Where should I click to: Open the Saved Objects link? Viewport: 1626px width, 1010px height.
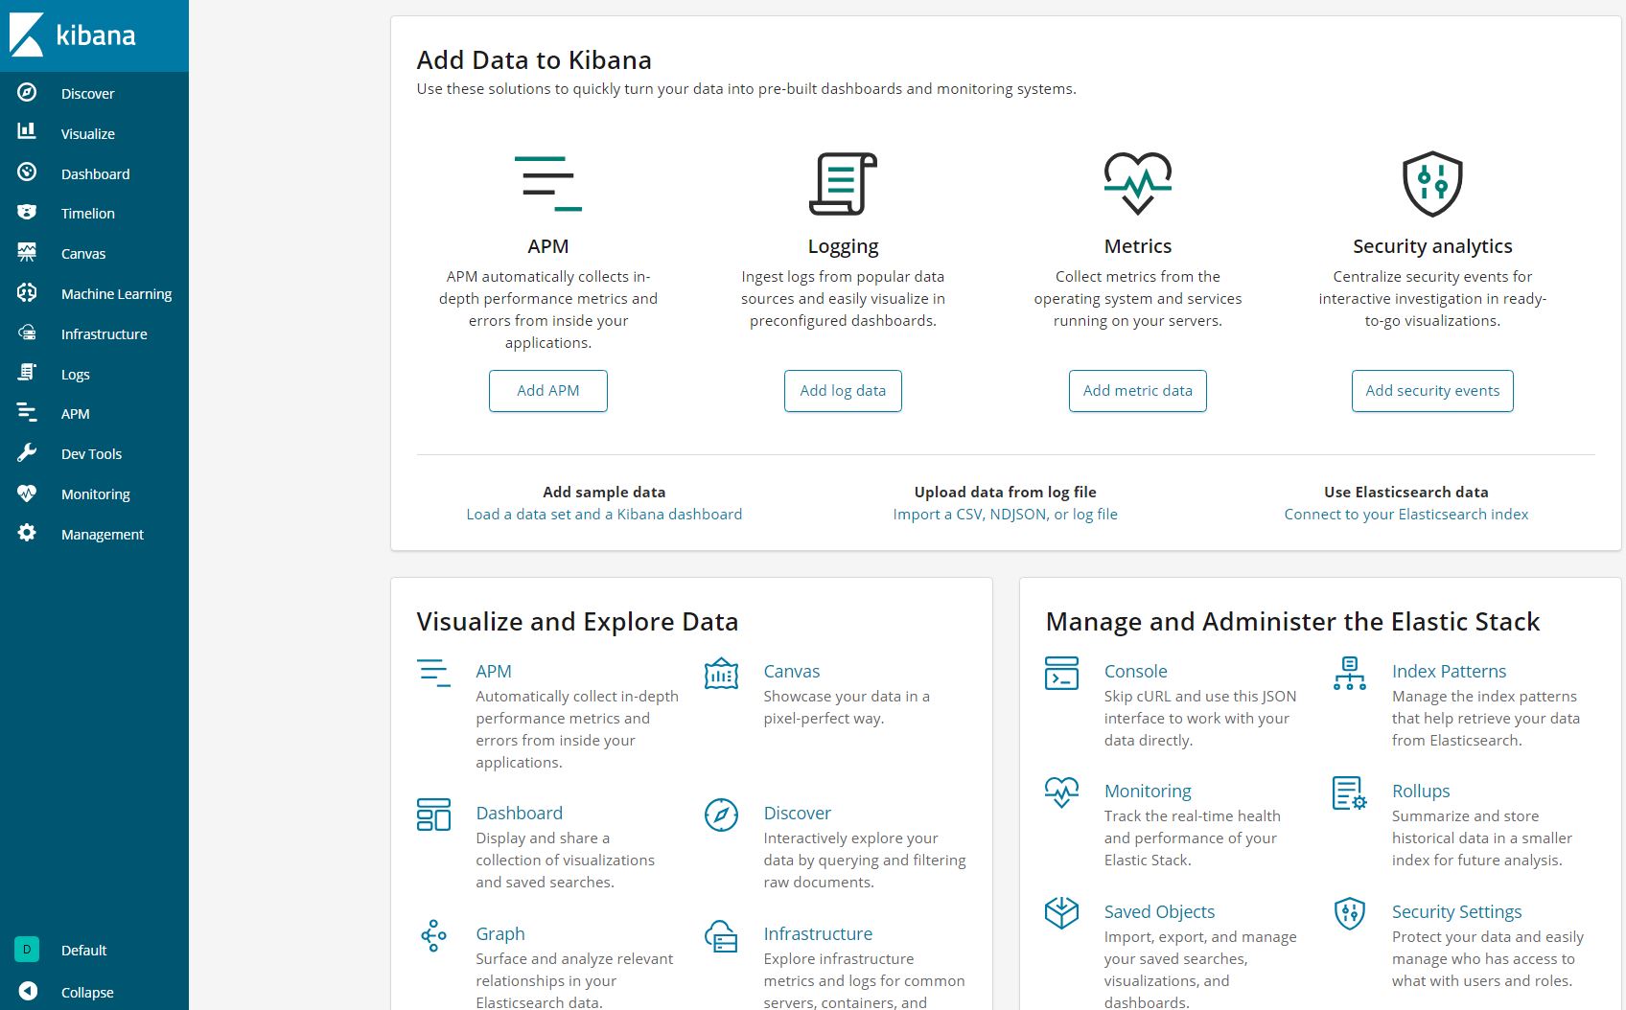(x=1159, y=911)
